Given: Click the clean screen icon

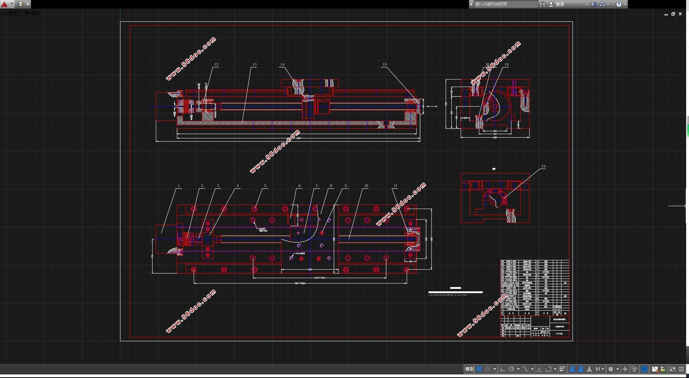Looking at the screenshot, I should 673,369.
